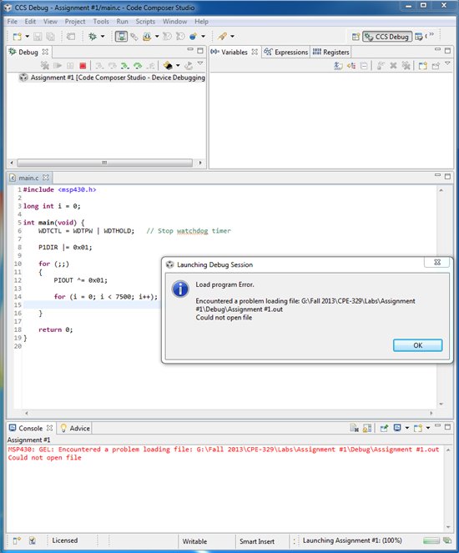Select the main.c editor tab

(28, 178)
